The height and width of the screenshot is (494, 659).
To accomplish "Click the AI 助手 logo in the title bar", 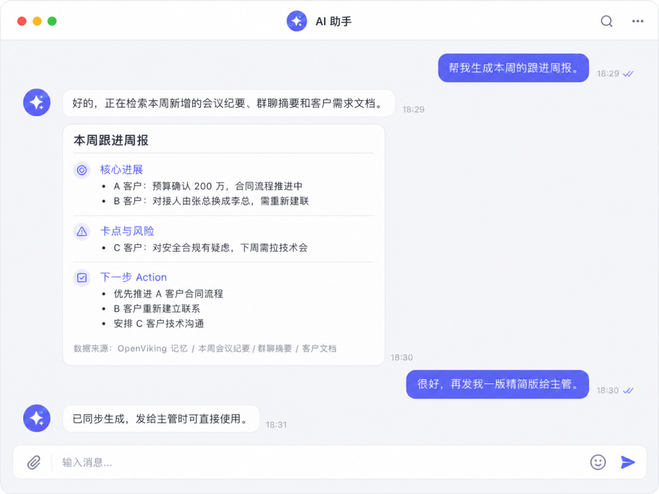I will 297,21.
